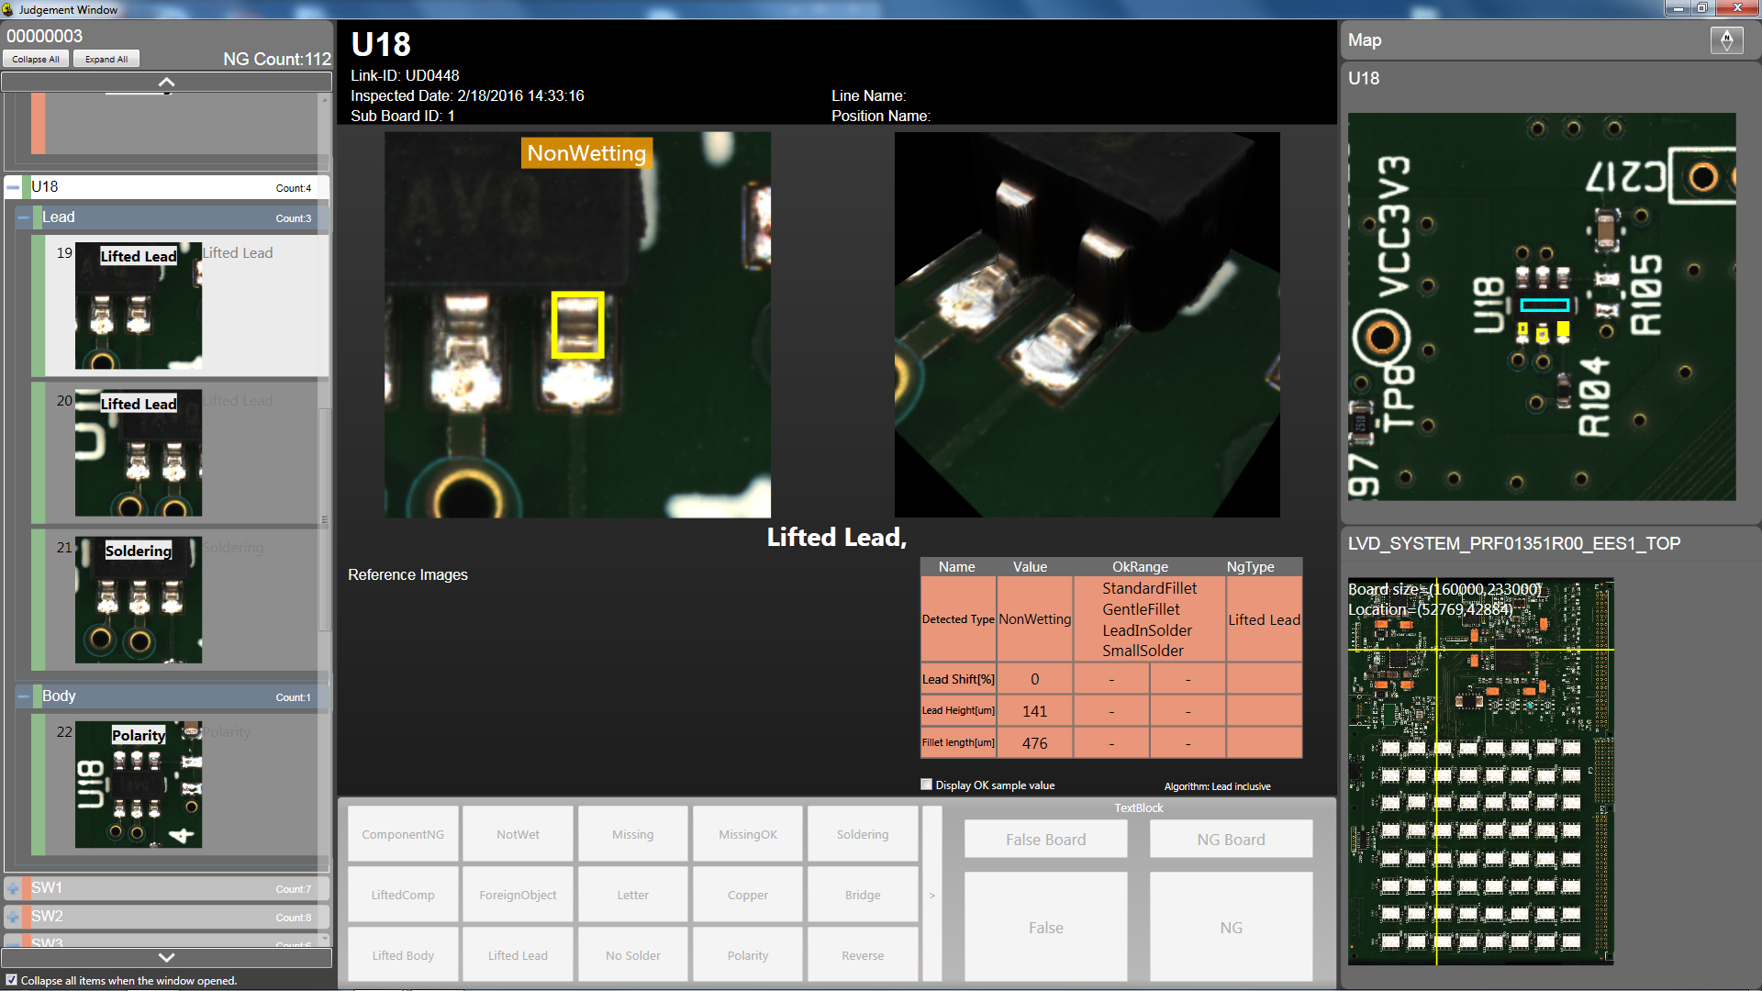
Task: Click the Soldering judgement button
Action: 863,834
